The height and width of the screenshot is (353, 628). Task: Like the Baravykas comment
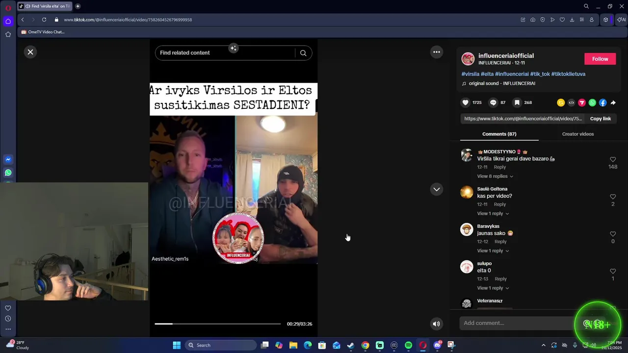613,234
